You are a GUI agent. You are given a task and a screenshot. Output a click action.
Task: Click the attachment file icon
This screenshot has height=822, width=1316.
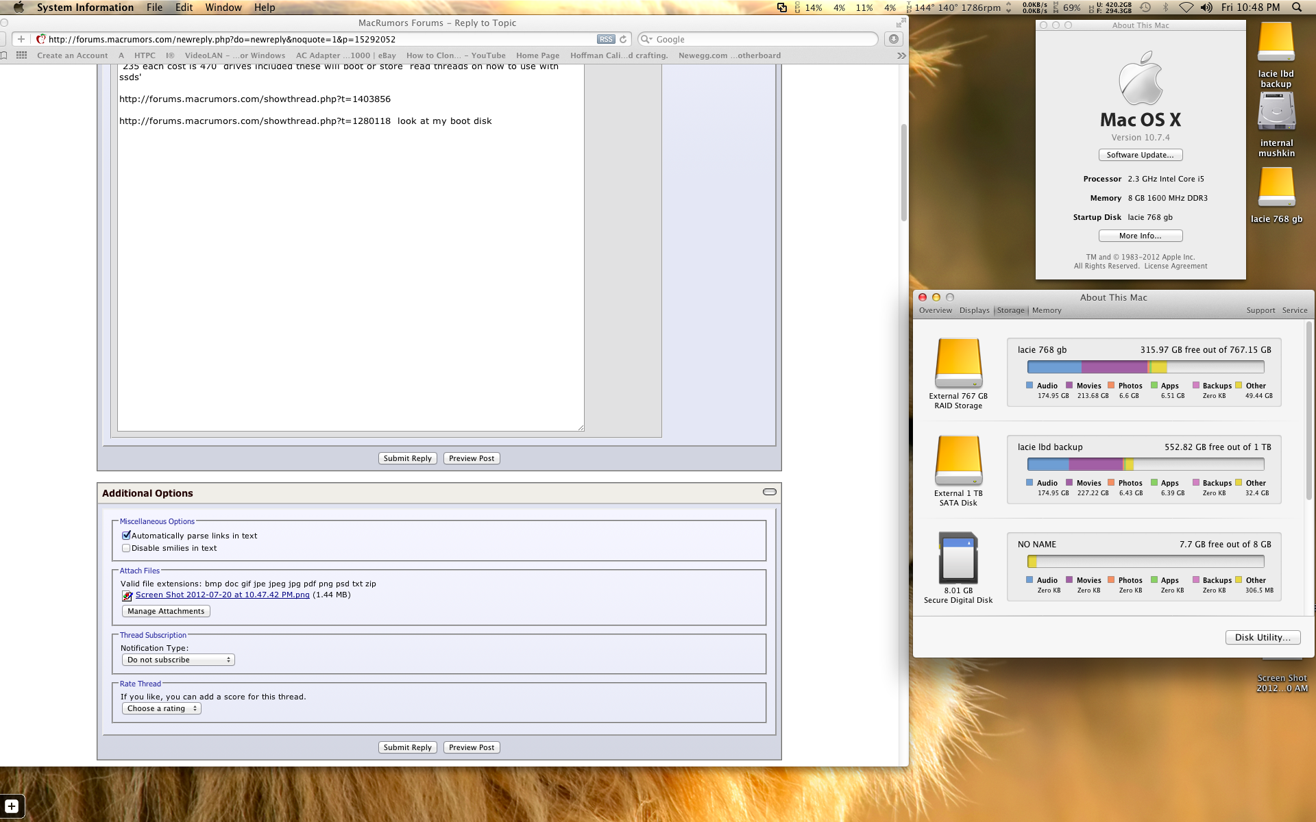click(x=127, y=595)
